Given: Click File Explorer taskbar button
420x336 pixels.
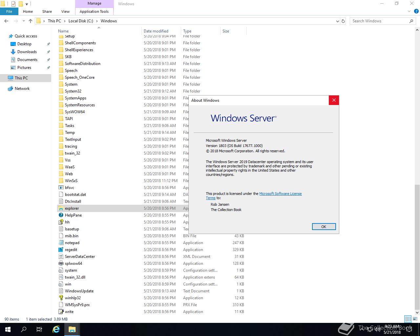Looking at the screenshot, I should pos(72,329).
